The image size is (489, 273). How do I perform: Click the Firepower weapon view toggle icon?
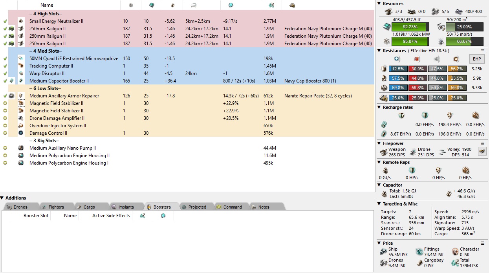coord(482,151)
